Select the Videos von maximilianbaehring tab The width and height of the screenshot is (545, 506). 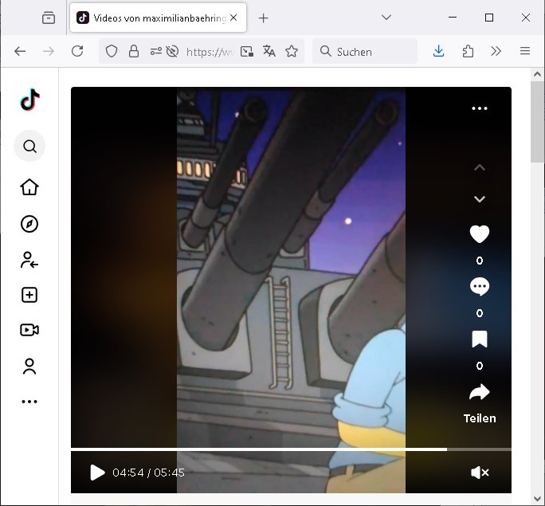click(158, 18)
